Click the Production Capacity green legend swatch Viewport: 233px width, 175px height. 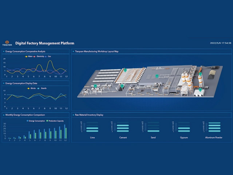[48, 120]
